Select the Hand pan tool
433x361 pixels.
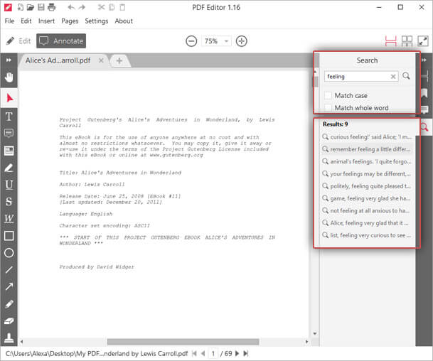click(x=9, y=77)
